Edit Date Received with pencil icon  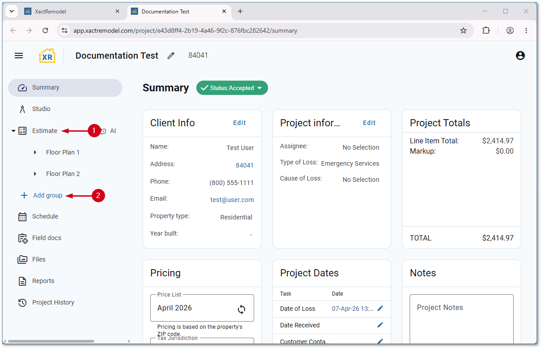(x=381, y=325)
